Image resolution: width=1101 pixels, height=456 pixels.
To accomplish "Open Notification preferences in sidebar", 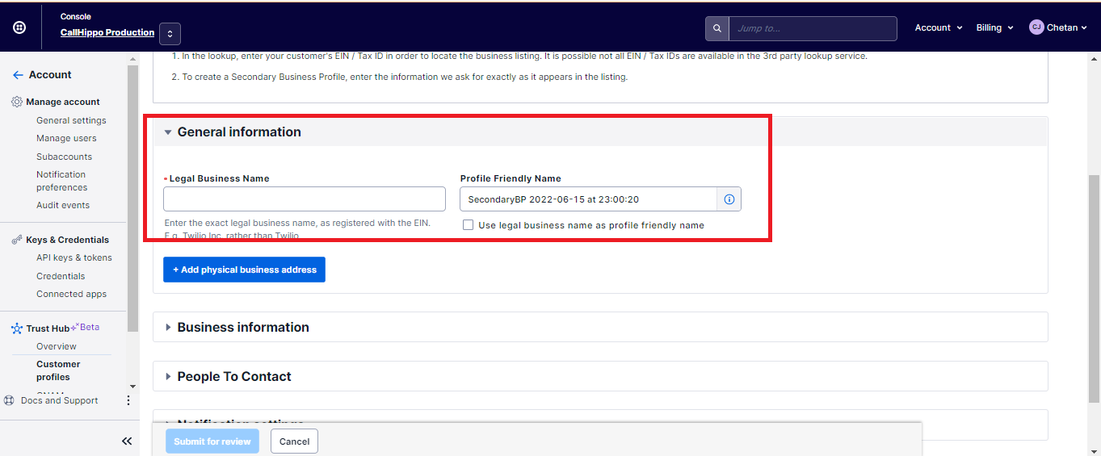I will click(x=61, y=181).
